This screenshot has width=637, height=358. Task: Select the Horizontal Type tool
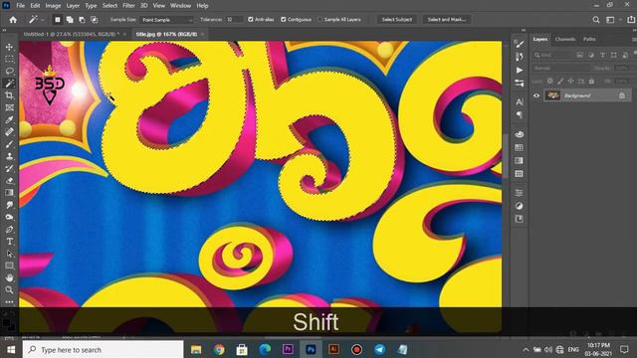(9, 242)
